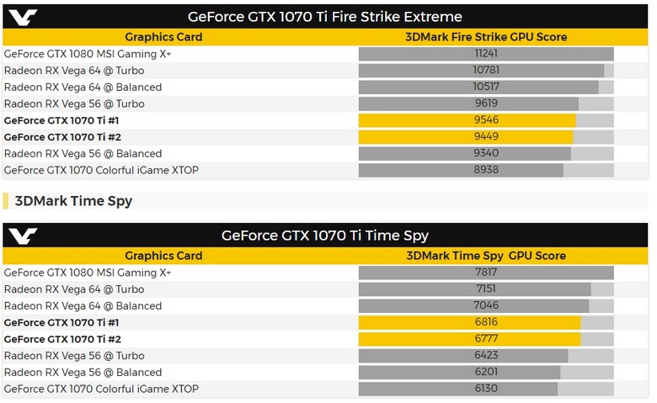Select GeForce GTX 1070 Ti #1 row in Fire Strike
This screenshot has height=403, width=657.
coord(325,120)
